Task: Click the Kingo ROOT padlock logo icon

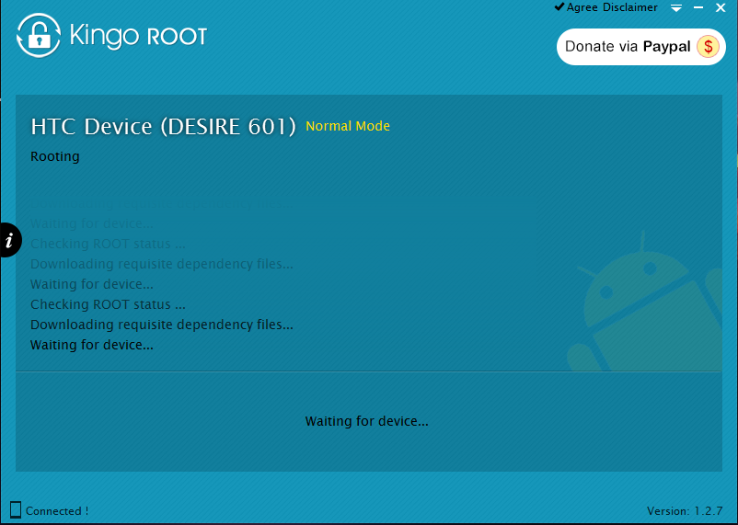Action: pyautogui.click(x=38, y=37)
